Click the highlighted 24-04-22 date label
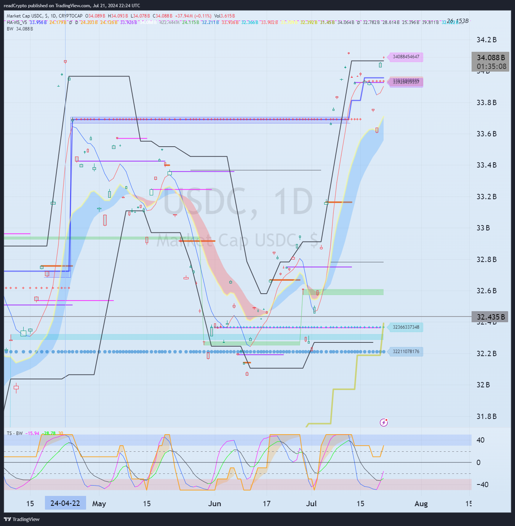The height and width of the screenshot is (526, 515). 65,503
